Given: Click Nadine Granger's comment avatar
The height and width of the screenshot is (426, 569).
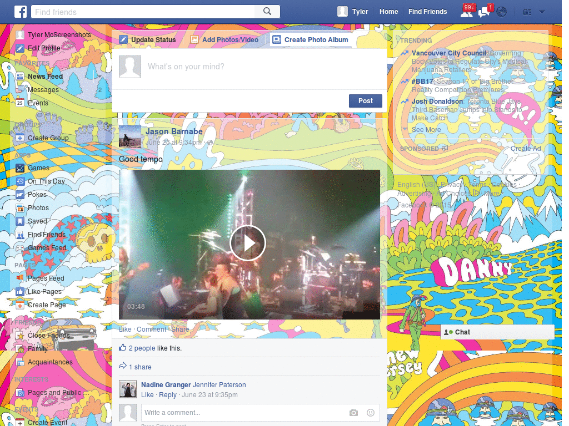Looking at the screenshot, I should coord(128,390).
